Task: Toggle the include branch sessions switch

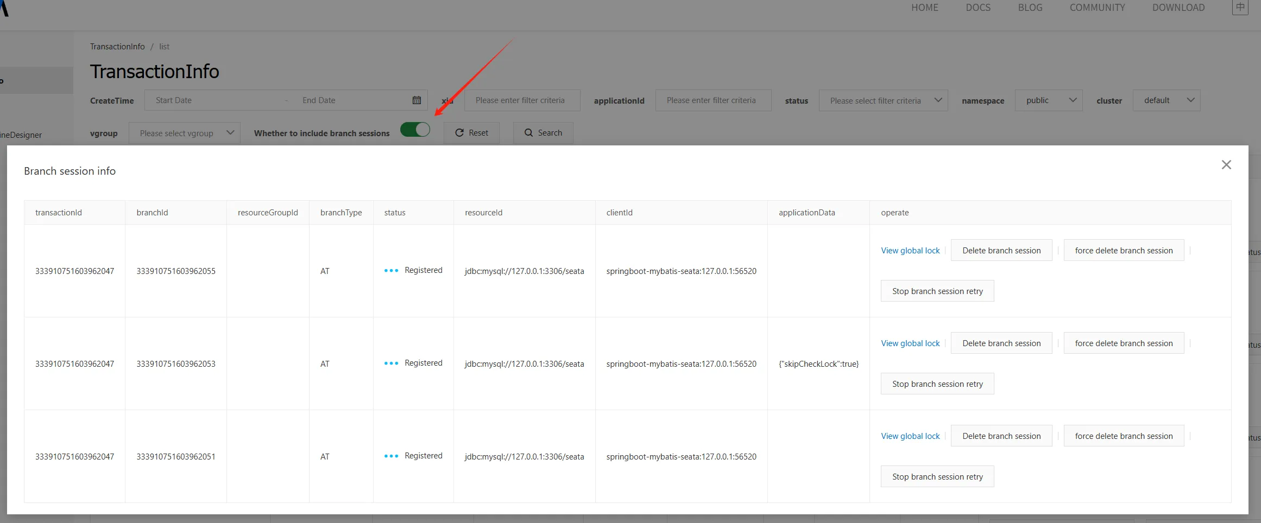Action: click(x=415, y=130)
